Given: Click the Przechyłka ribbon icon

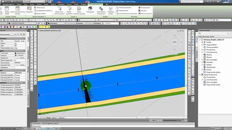Looking at the screenshot, I should pos(90,10).
